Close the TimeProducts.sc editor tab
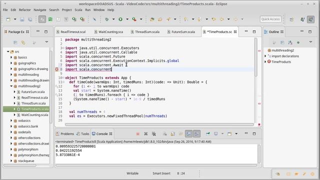This screenshot has height=180, width=320. [235, 32]
